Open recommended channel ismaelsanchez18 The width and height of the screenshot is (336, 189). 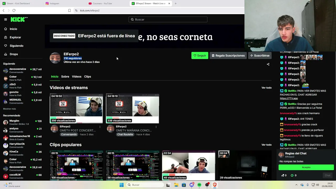click(22, 138)
